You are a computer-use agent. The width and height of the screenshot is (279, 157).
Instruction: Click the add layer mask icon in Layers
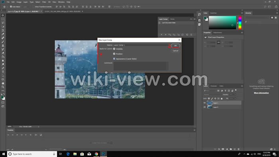tap(223, 149)
